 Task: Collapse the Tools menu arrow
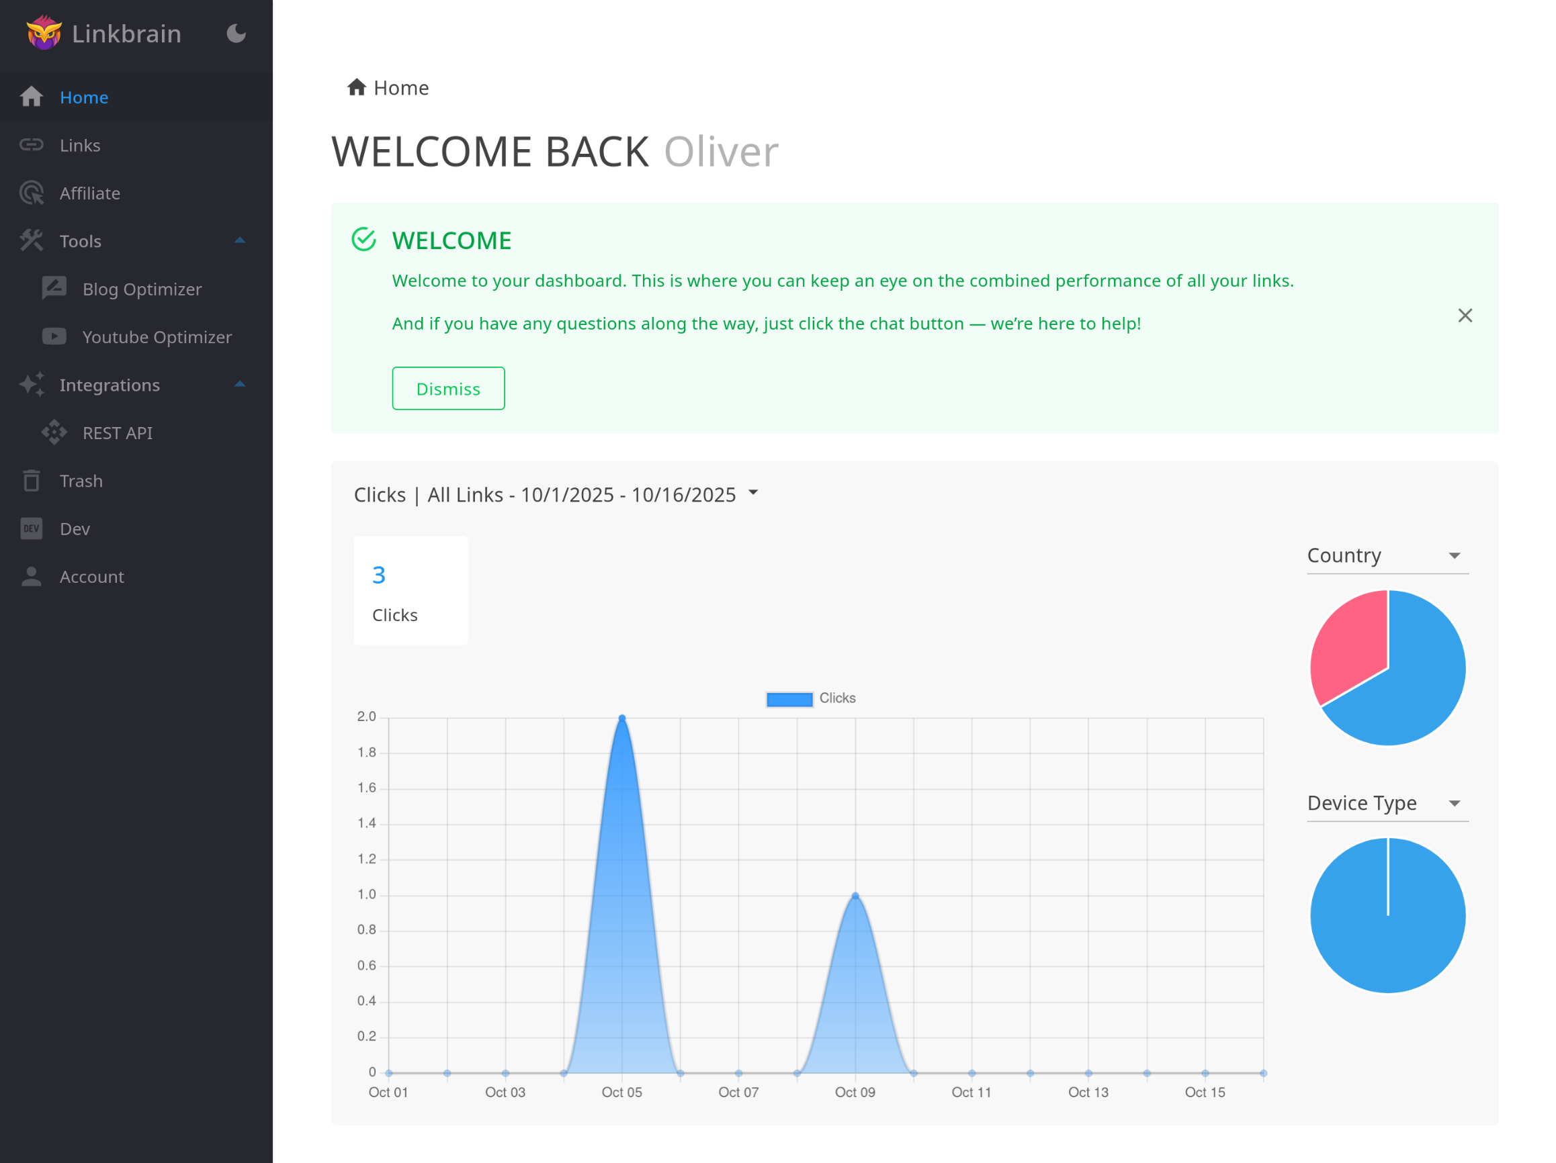pos(240,240)
